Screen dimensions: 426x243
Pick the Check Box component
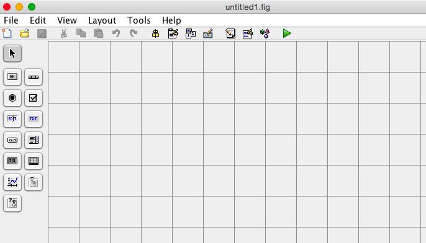tap(34, 98)
